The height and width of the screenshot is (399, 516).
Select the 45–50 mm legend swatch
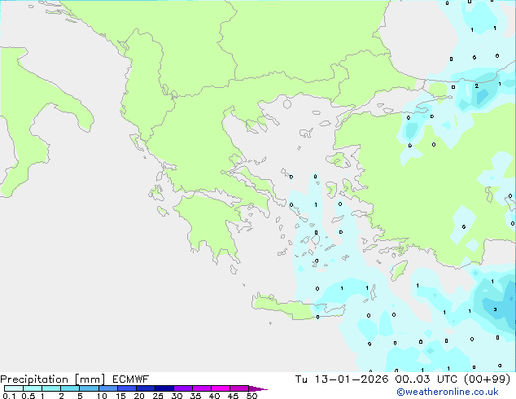tap(239, 388)
